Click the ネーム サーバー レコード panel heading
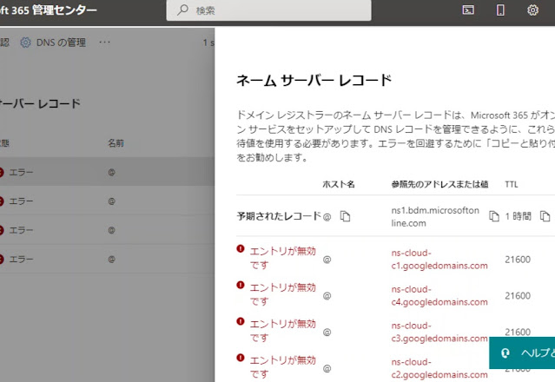 (x=314, y=80)
